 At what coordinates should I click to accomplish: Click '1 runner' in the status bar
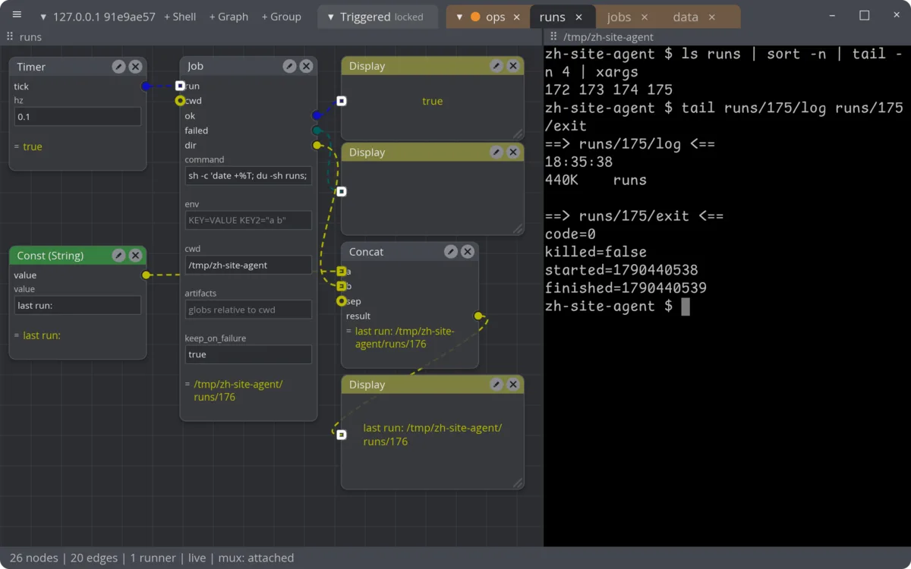(x=153, y=558)
